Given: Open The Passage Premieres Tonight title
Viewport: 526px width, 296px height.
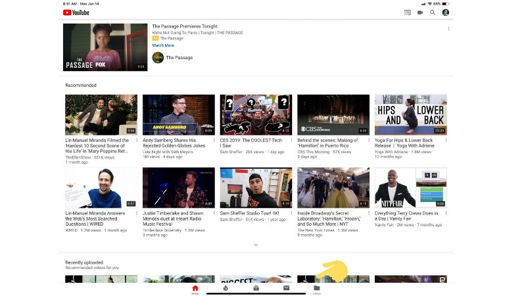Looking at the screenshot, I should tap(185, 26).
